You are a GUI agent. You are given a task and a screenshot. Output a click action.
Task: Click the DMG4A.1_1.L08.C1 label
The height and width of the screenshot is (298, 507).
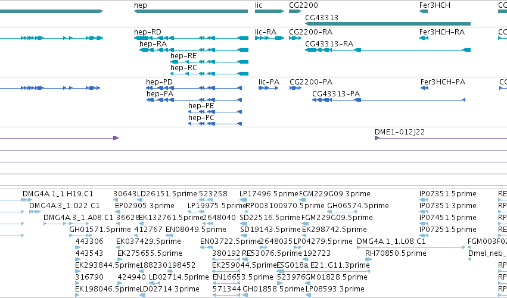click(x=391, y=241)
